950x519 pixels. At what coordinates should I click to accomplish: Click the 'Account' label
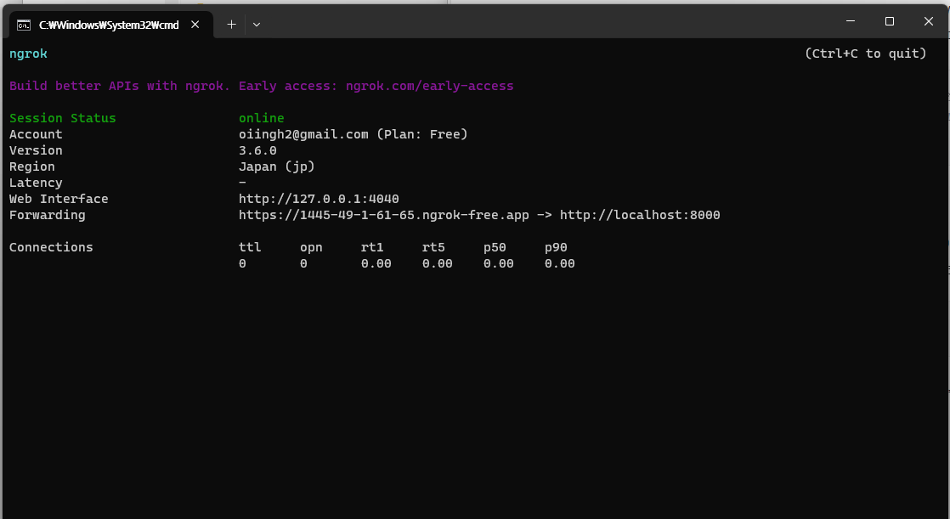pyautogui.click(x=36, y=134)
